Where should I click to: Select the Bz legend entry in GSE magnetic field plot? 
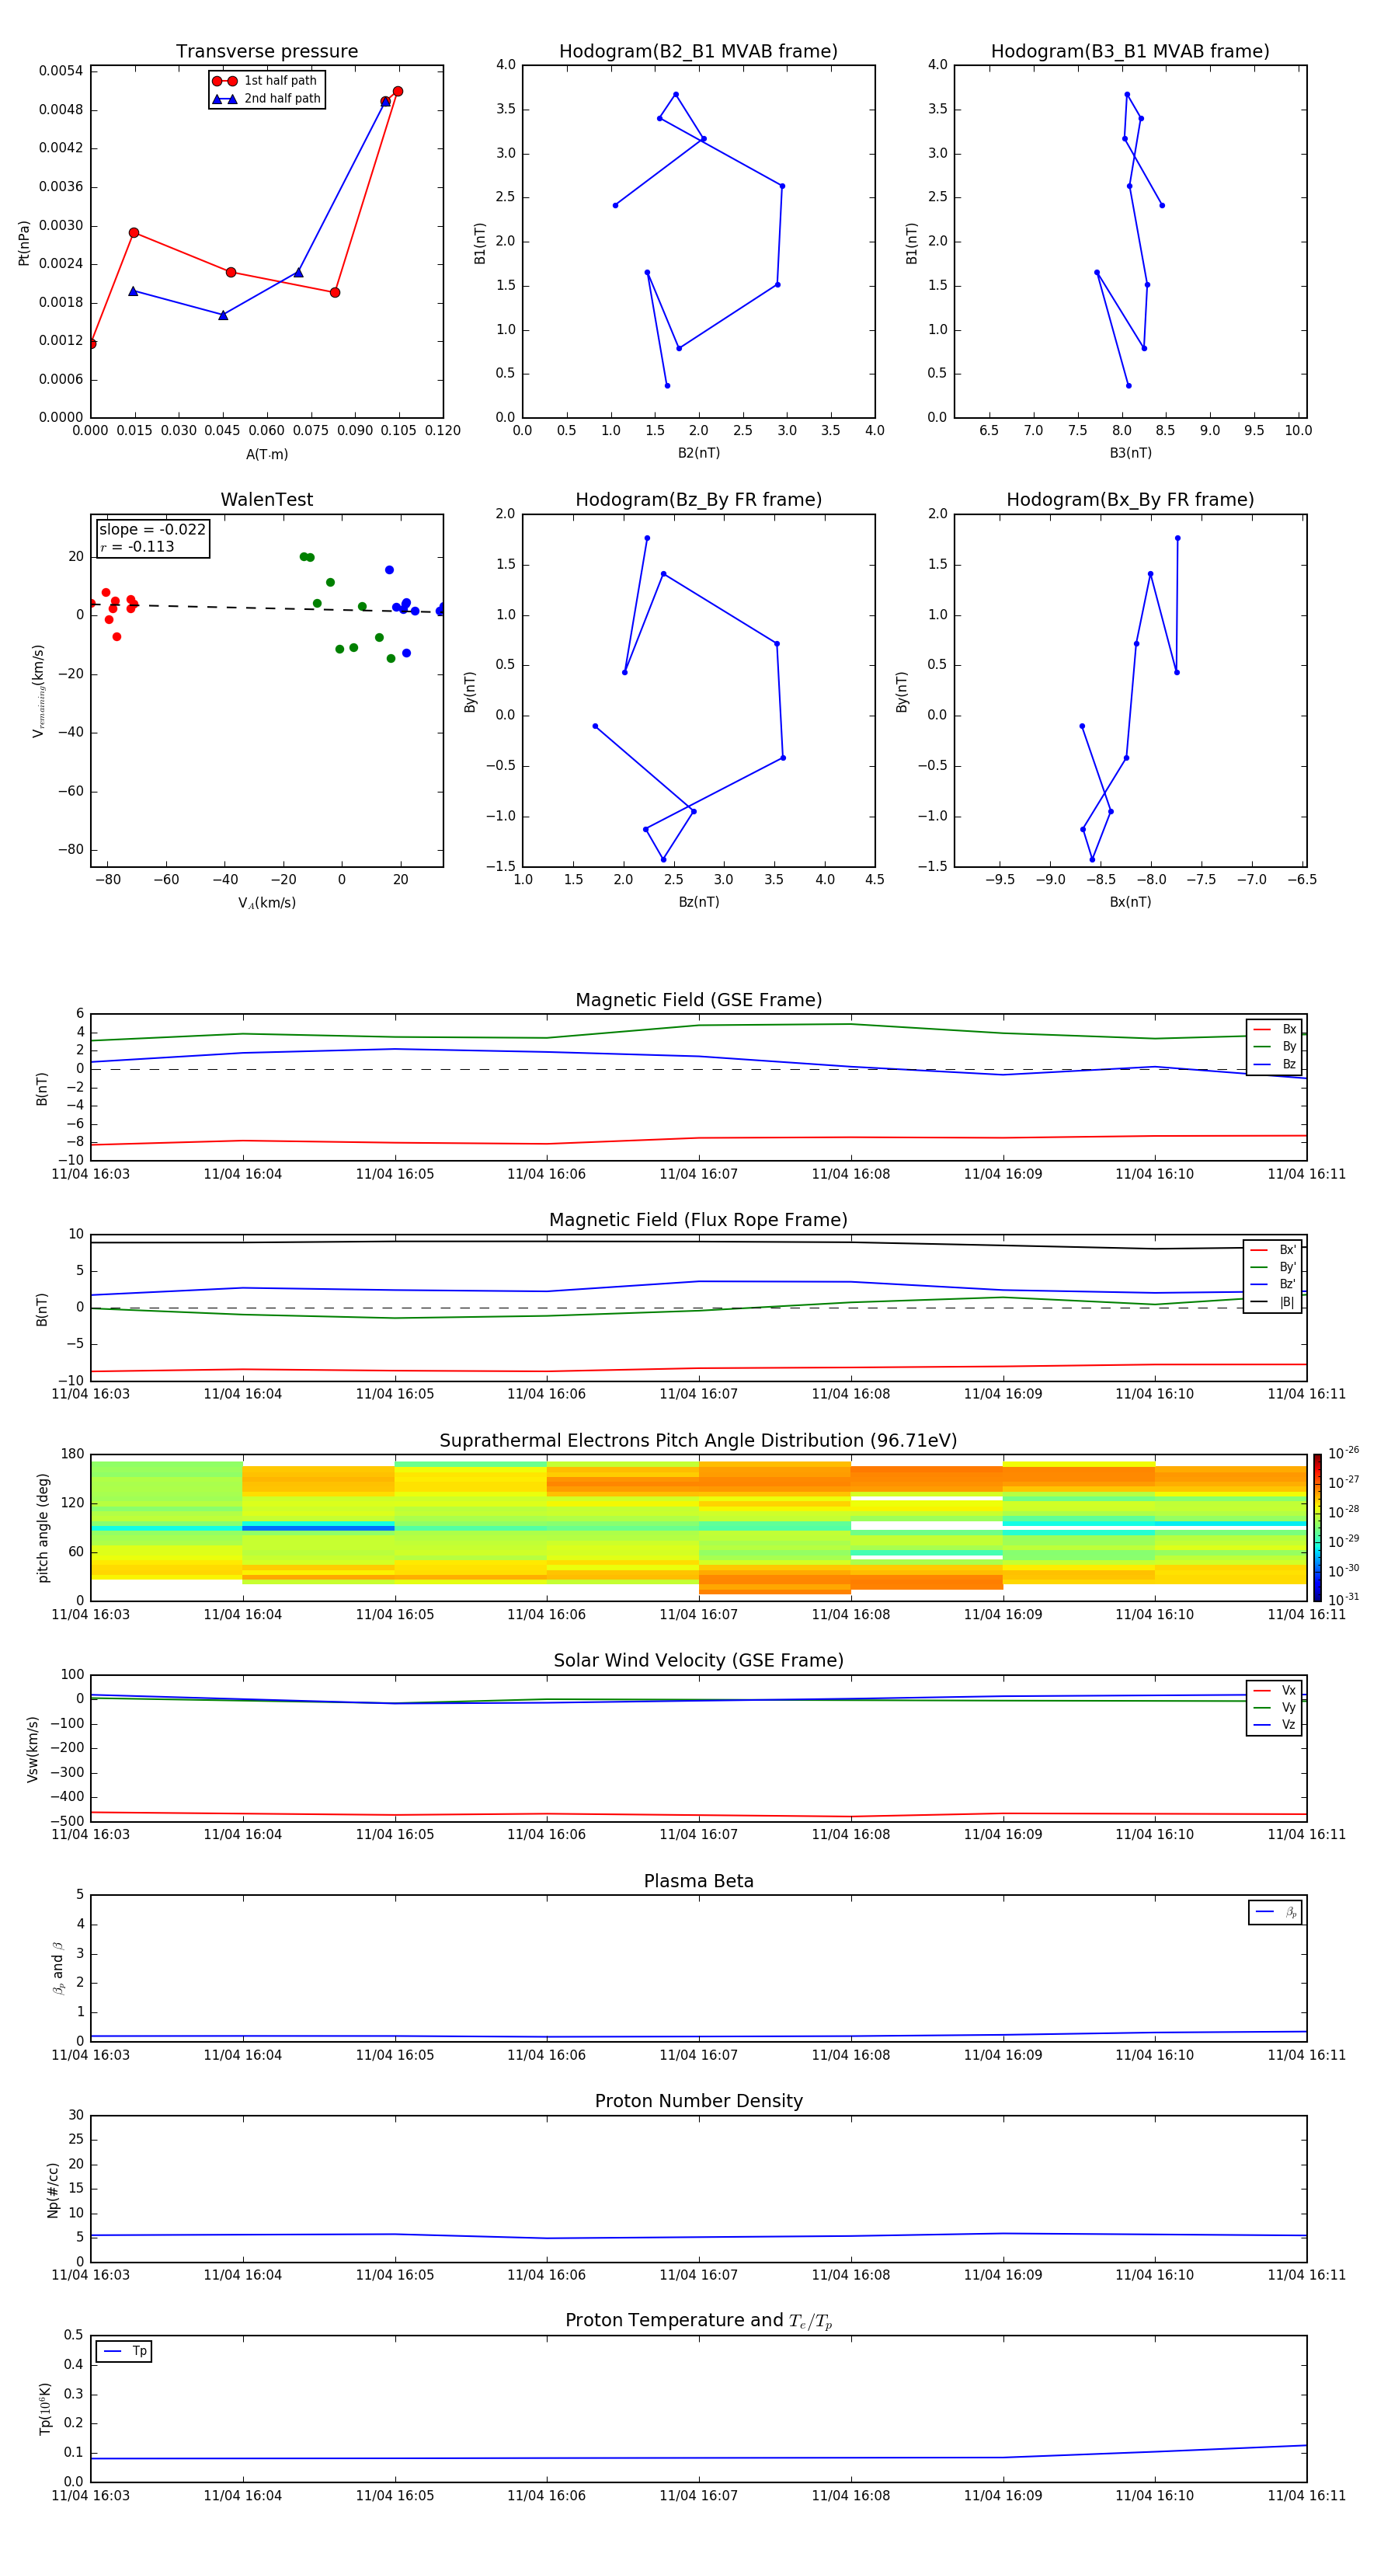tap(1275, 1064)
